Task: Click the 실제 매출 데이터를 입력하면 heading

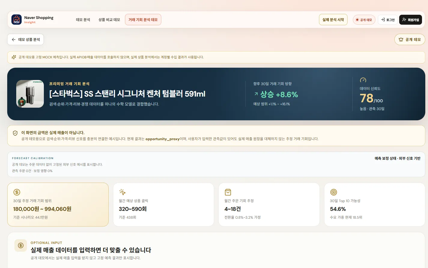Action: 91,250
